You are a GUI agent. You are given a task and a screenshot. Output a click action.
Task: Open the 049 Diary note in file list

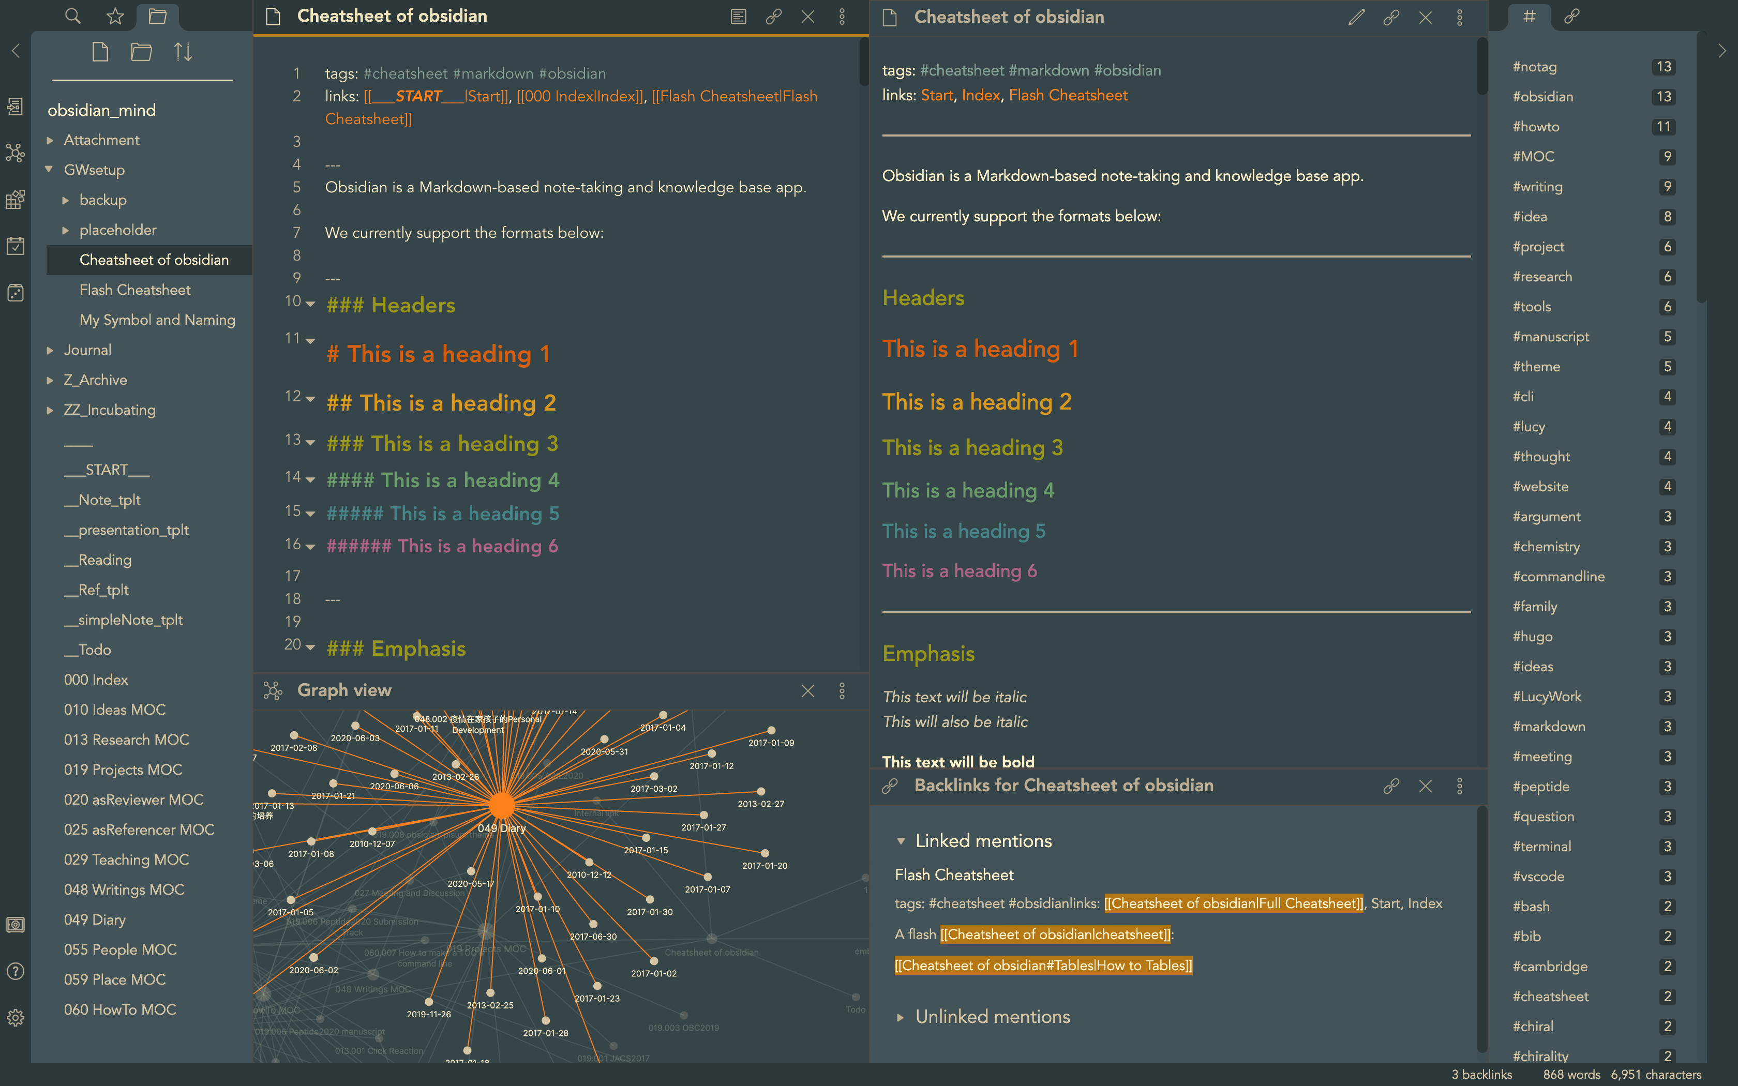click(94, 919)
